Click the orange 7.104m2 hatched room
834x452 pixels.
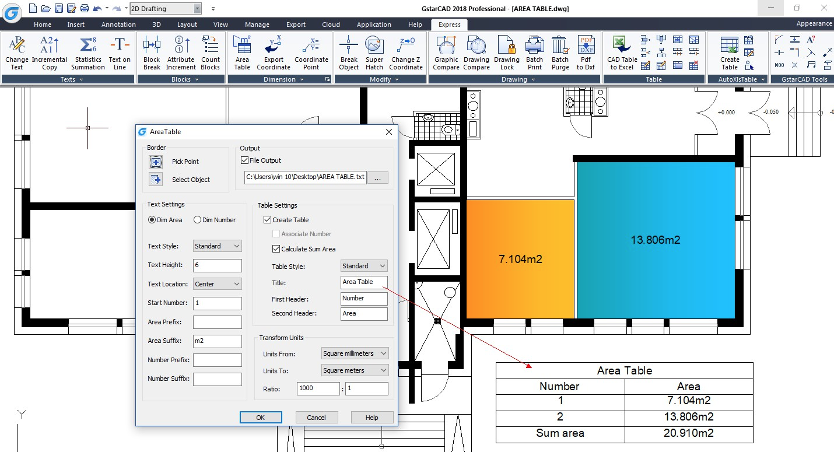(x=520, y=259)
